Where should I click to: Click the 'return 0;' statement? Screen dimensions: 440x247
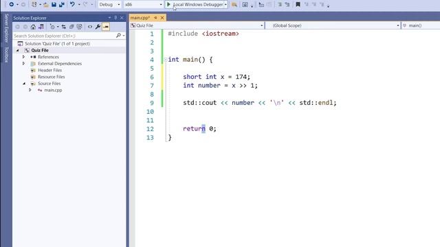click(199, 129)
